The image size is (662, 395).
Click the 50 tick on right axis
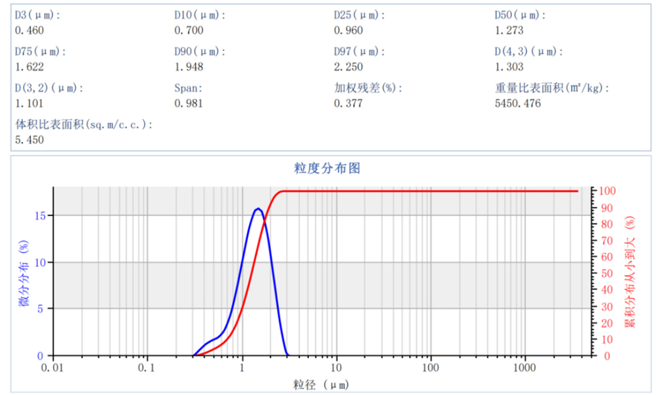pos(605,273)
